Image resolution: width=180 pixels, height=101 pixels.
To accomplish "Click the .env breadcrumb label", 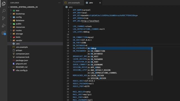I will (71, 7).
